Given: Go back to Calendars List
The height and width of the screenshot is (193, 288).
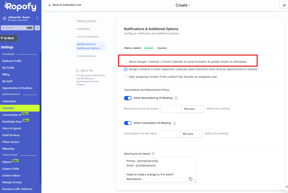Looking at the screenshot, I should [65, 5].
